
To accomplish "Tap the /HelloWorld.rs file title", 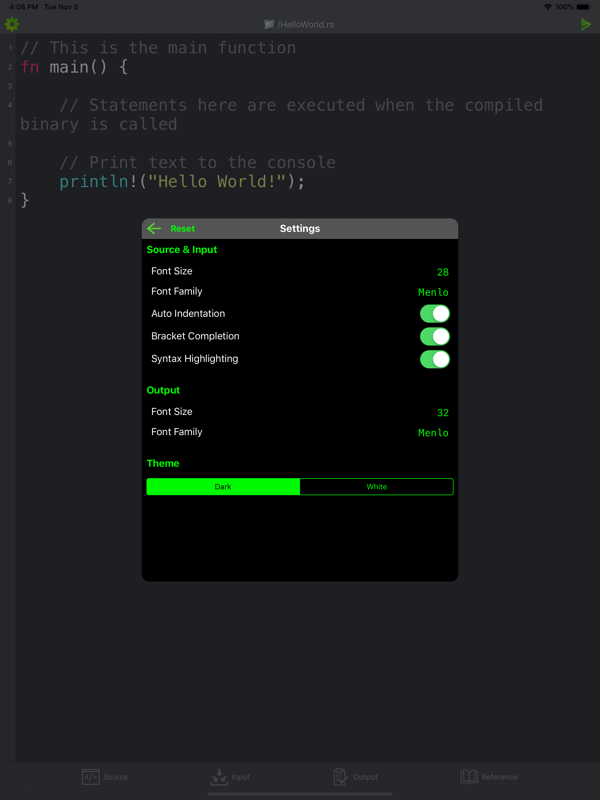I will (306, 24).
